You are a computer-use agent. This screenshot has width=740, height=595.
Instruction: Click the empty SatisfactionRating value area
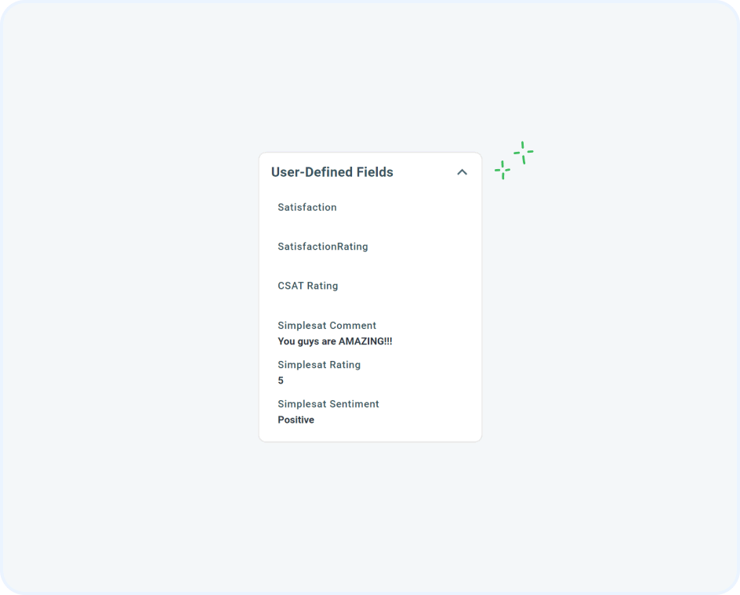[x=370, y=262]
